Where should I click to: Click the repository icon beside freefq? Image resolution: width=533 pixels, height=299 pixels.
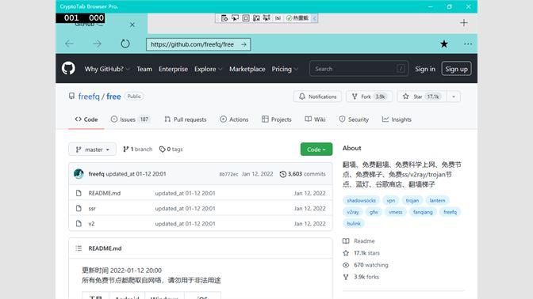(x=71, y=97)
